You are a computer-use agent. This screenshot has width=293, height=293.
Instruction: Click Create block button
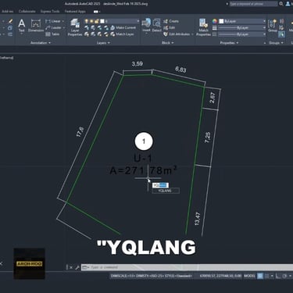(171, 21)
